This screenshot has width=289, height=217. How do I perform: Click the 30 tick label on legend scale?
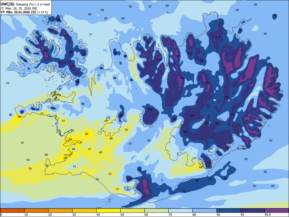(x=74, y=215)
